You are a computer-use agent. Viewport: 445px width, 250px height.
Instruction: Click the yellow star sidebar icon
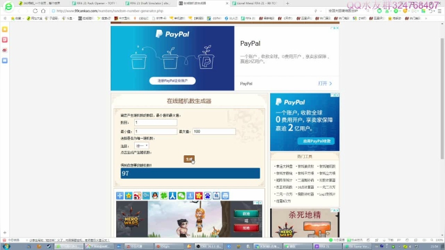(x=5, y=30)
